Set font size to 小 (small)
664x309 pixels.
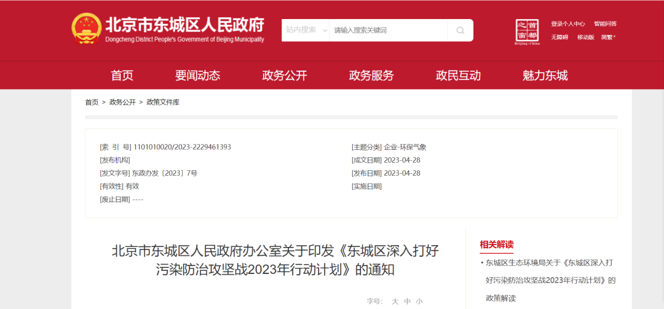point(419,301)
